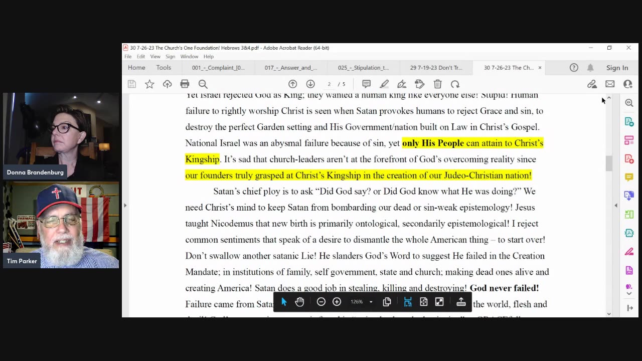Image resolution: width=642 pixels, height=361 pixels.
Task: Choose the arrow Selection tool in floating toolbar
Action: tap(284, 302)
